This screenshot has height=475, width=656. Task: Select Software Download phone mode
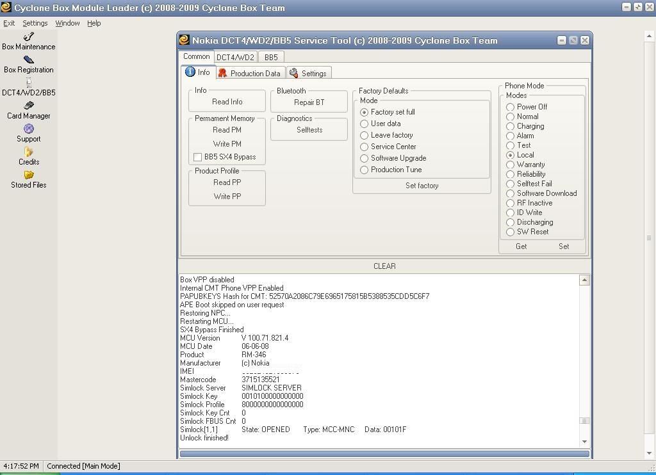(x=510, y=193)
